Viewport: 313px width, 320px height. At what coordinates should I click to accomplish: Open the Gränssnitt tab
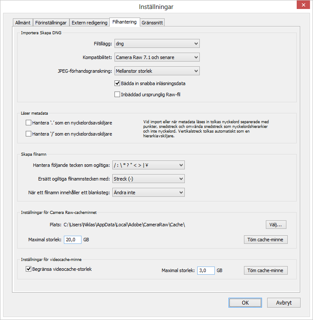[152, 22]
